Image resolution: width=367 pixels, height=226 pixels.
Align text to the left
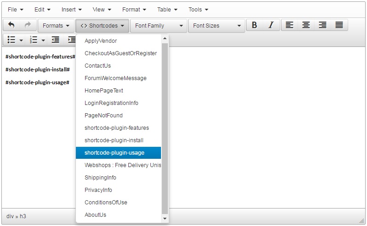click(x=289, y=25)
